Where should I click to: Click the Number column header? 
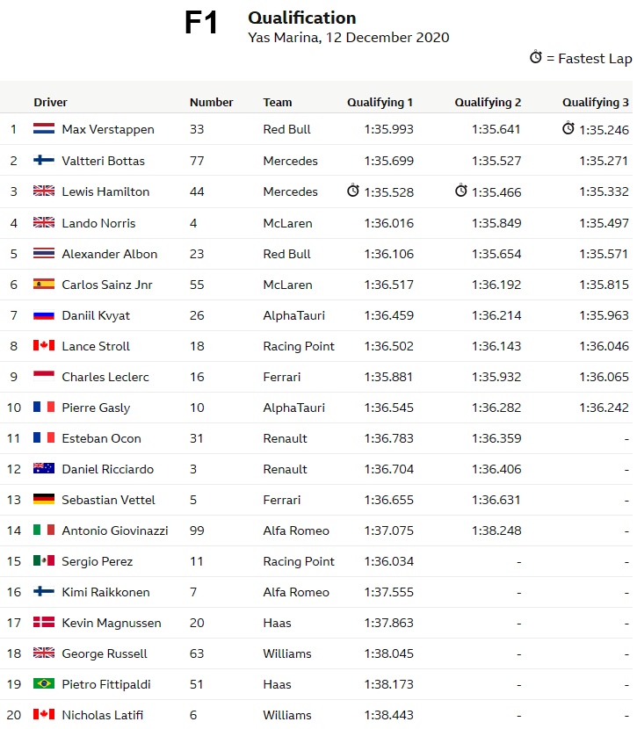point(212,103)
